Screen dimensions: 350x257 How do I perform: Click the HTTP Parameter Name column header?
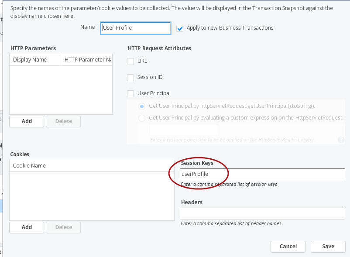click(x=87, y=60)
